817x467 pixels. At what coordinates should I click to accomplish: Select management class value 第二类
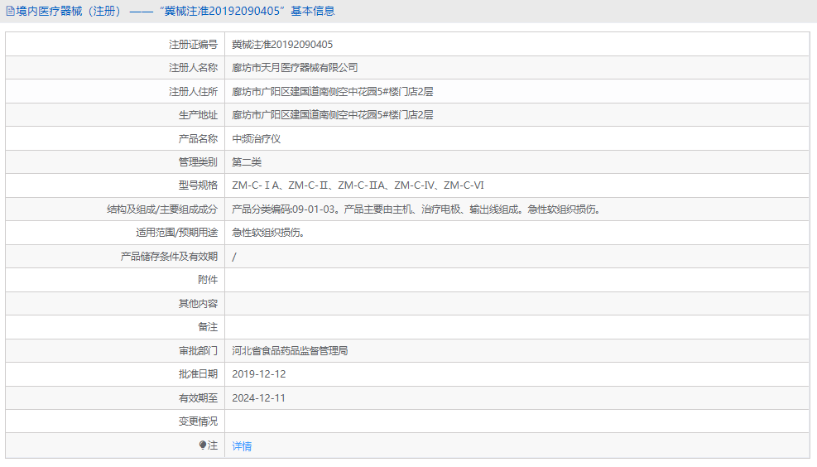[247, 162]
